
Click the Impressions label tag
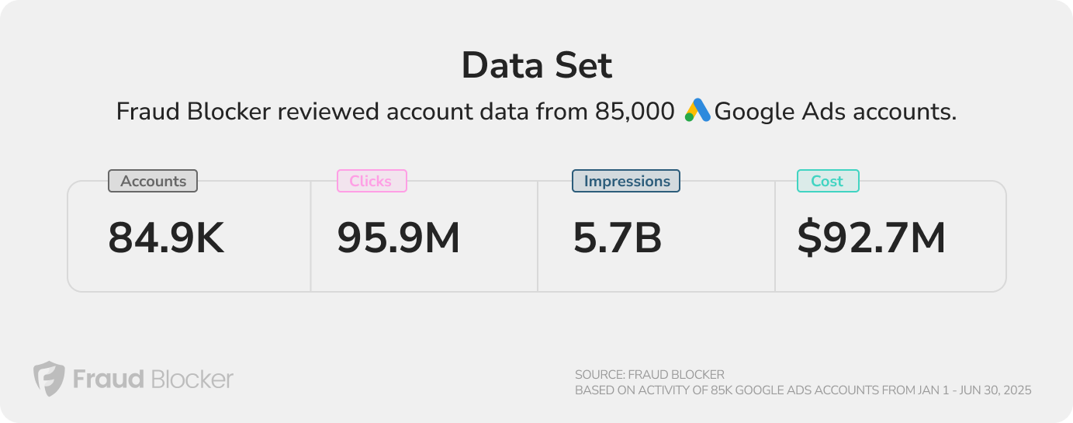626,181
